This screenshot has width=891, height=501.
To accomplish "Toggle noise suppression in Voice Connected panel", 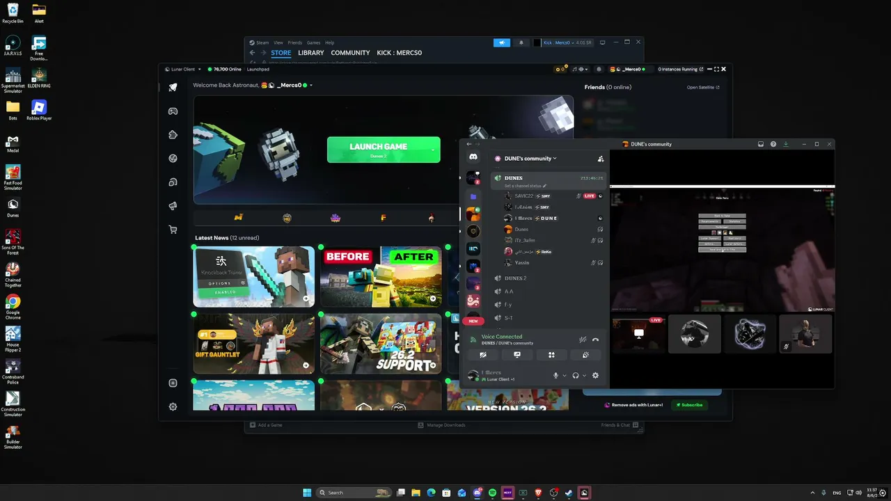I will pos(583,340).
